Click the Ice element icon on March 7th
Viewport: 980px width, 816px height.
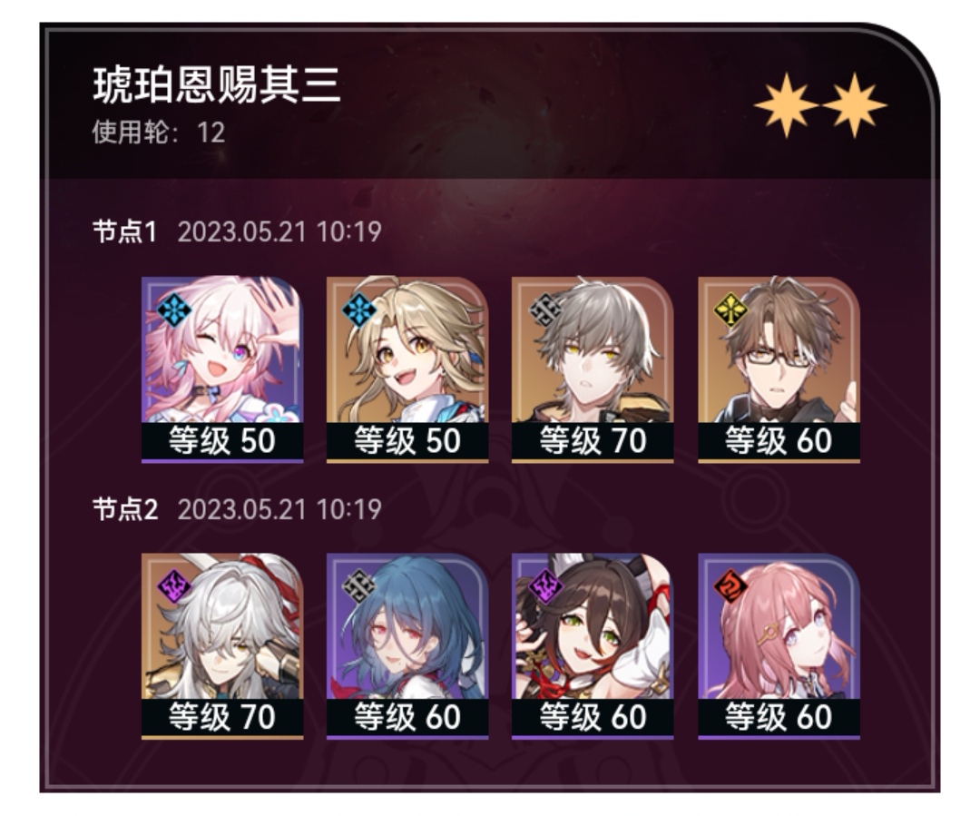173,309
